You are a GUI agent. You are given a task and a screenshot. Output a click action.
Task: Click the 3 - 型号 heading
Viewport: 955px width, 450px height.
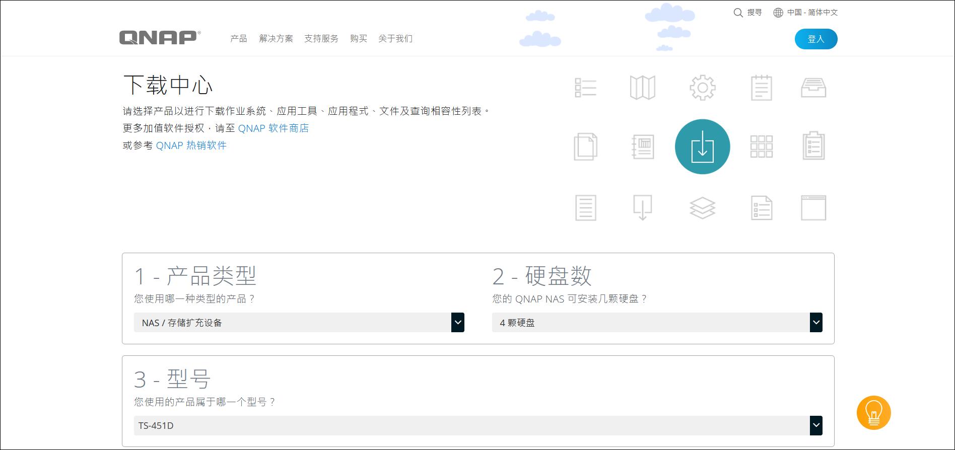coord(172,379)
